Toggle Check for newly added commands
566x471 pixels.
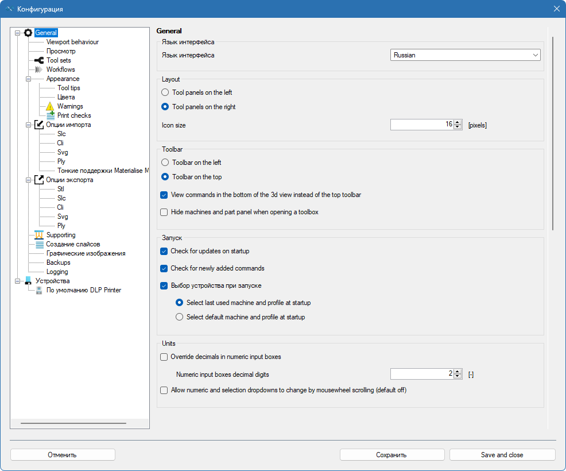tap(164, 269)
